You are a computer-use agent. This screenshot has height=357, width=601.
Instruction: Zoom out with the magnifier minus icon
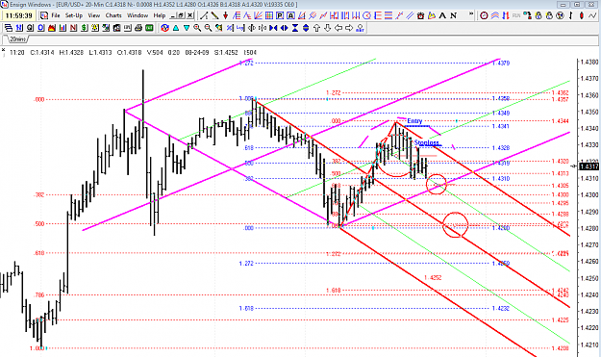pos(208,28)
